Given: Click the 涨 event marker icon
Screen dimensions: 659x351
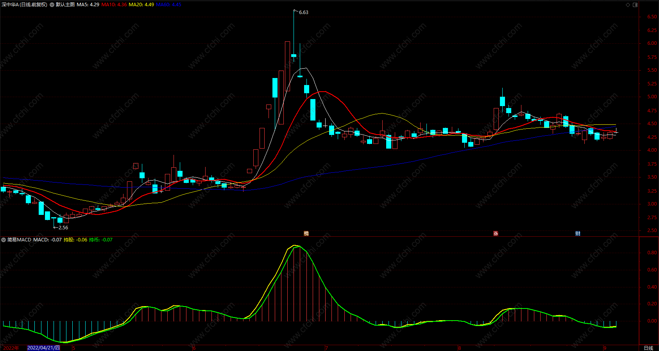Looking at the screenshot, I should click(496, 233).
